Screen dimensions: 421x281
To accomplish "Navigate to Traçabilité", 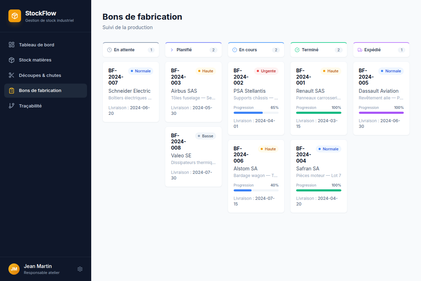I will (46, 106).
